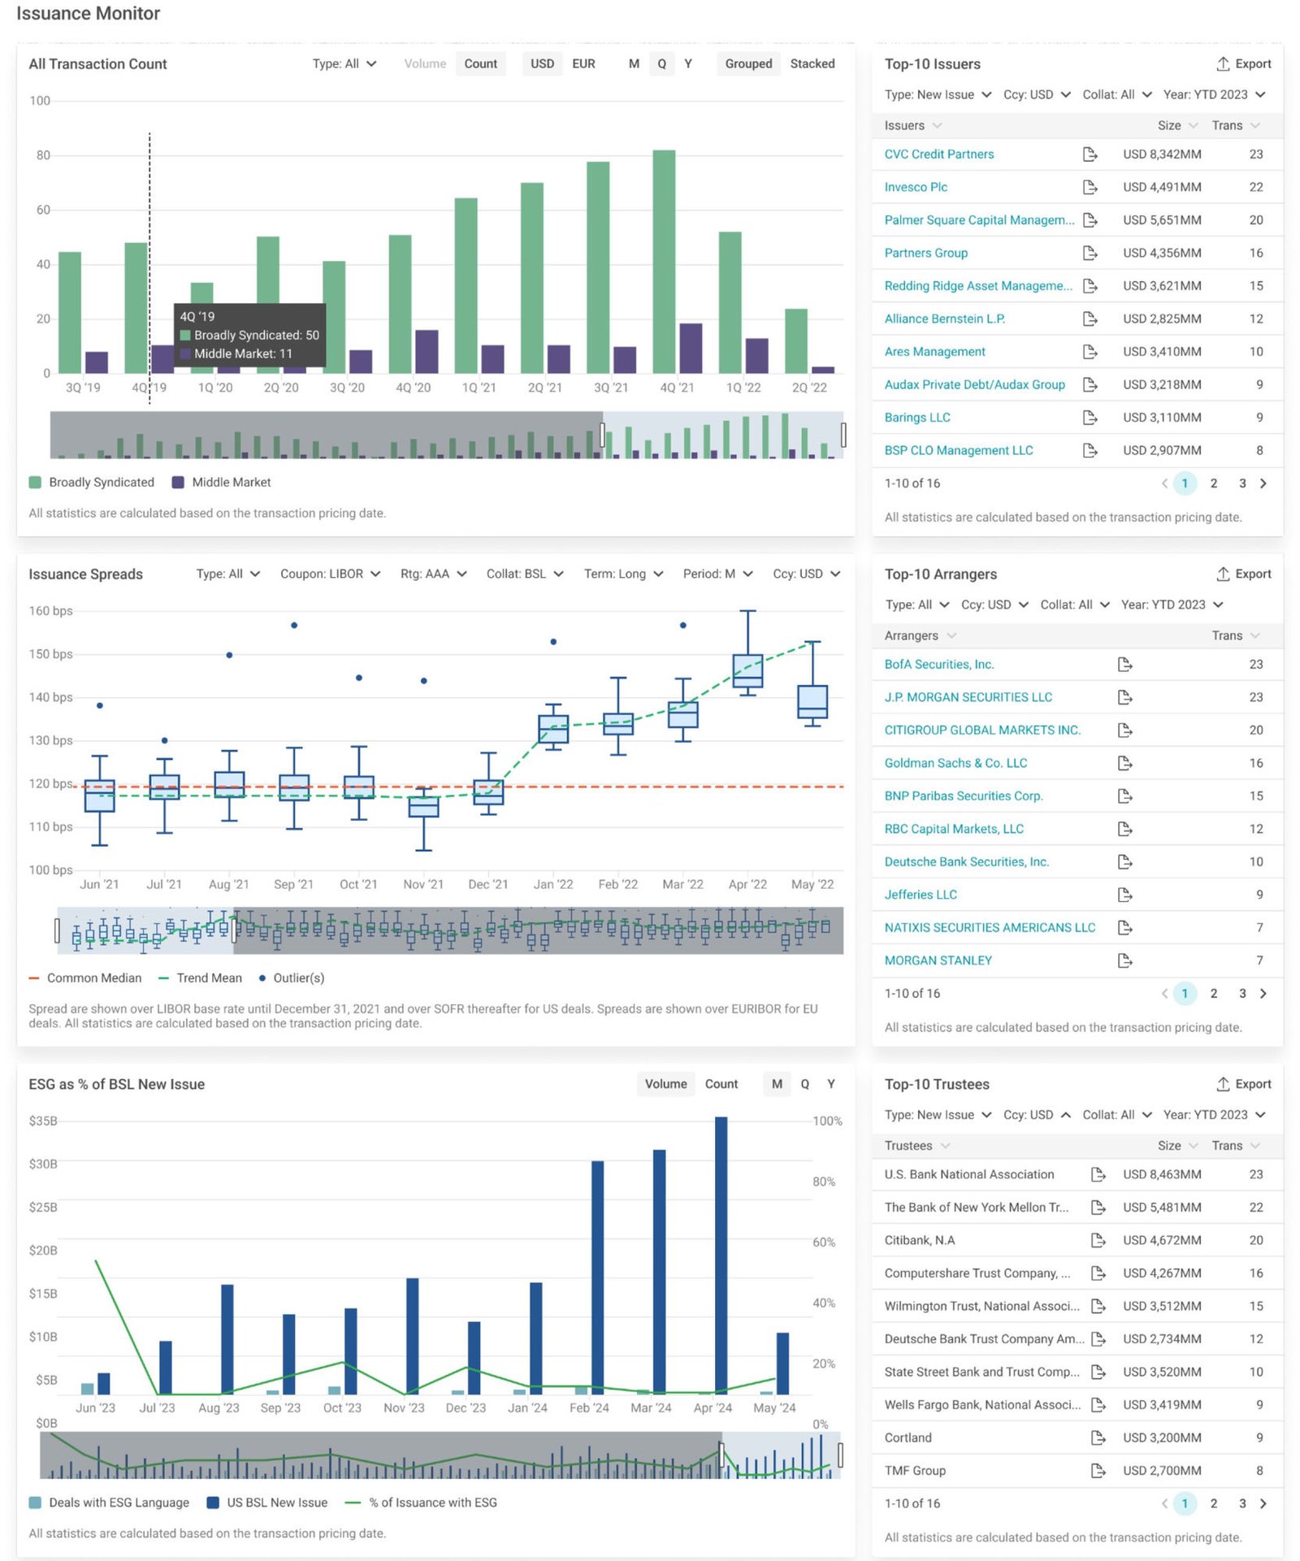Open CITIGROUP GLOBAL MARKETS INC. arranger link
The image size is (1300, 1561).
[x=982, y=731]
